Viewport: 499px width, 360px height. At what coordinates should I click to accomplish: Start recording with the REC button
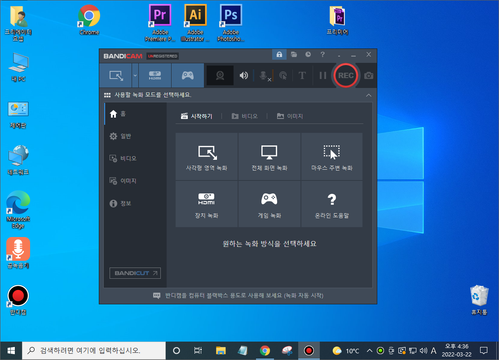tap(346, 75)
